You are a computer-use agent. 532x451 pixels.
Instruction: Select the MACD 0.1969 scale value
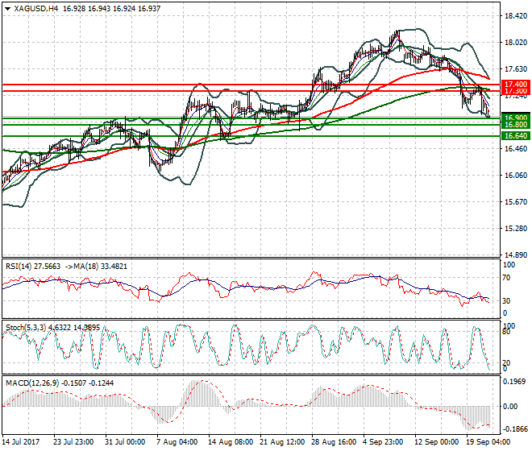[516, 382]
